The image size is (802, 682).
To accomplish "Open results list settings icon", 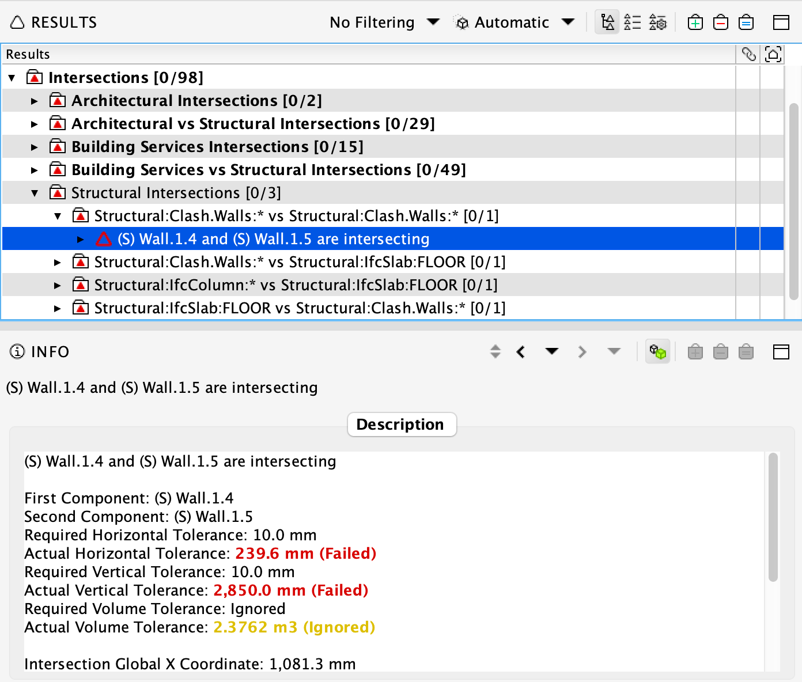I will [x=657, y=22].
